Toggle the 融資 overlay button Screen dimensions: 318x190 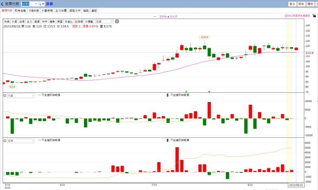[x=37, y=21]
